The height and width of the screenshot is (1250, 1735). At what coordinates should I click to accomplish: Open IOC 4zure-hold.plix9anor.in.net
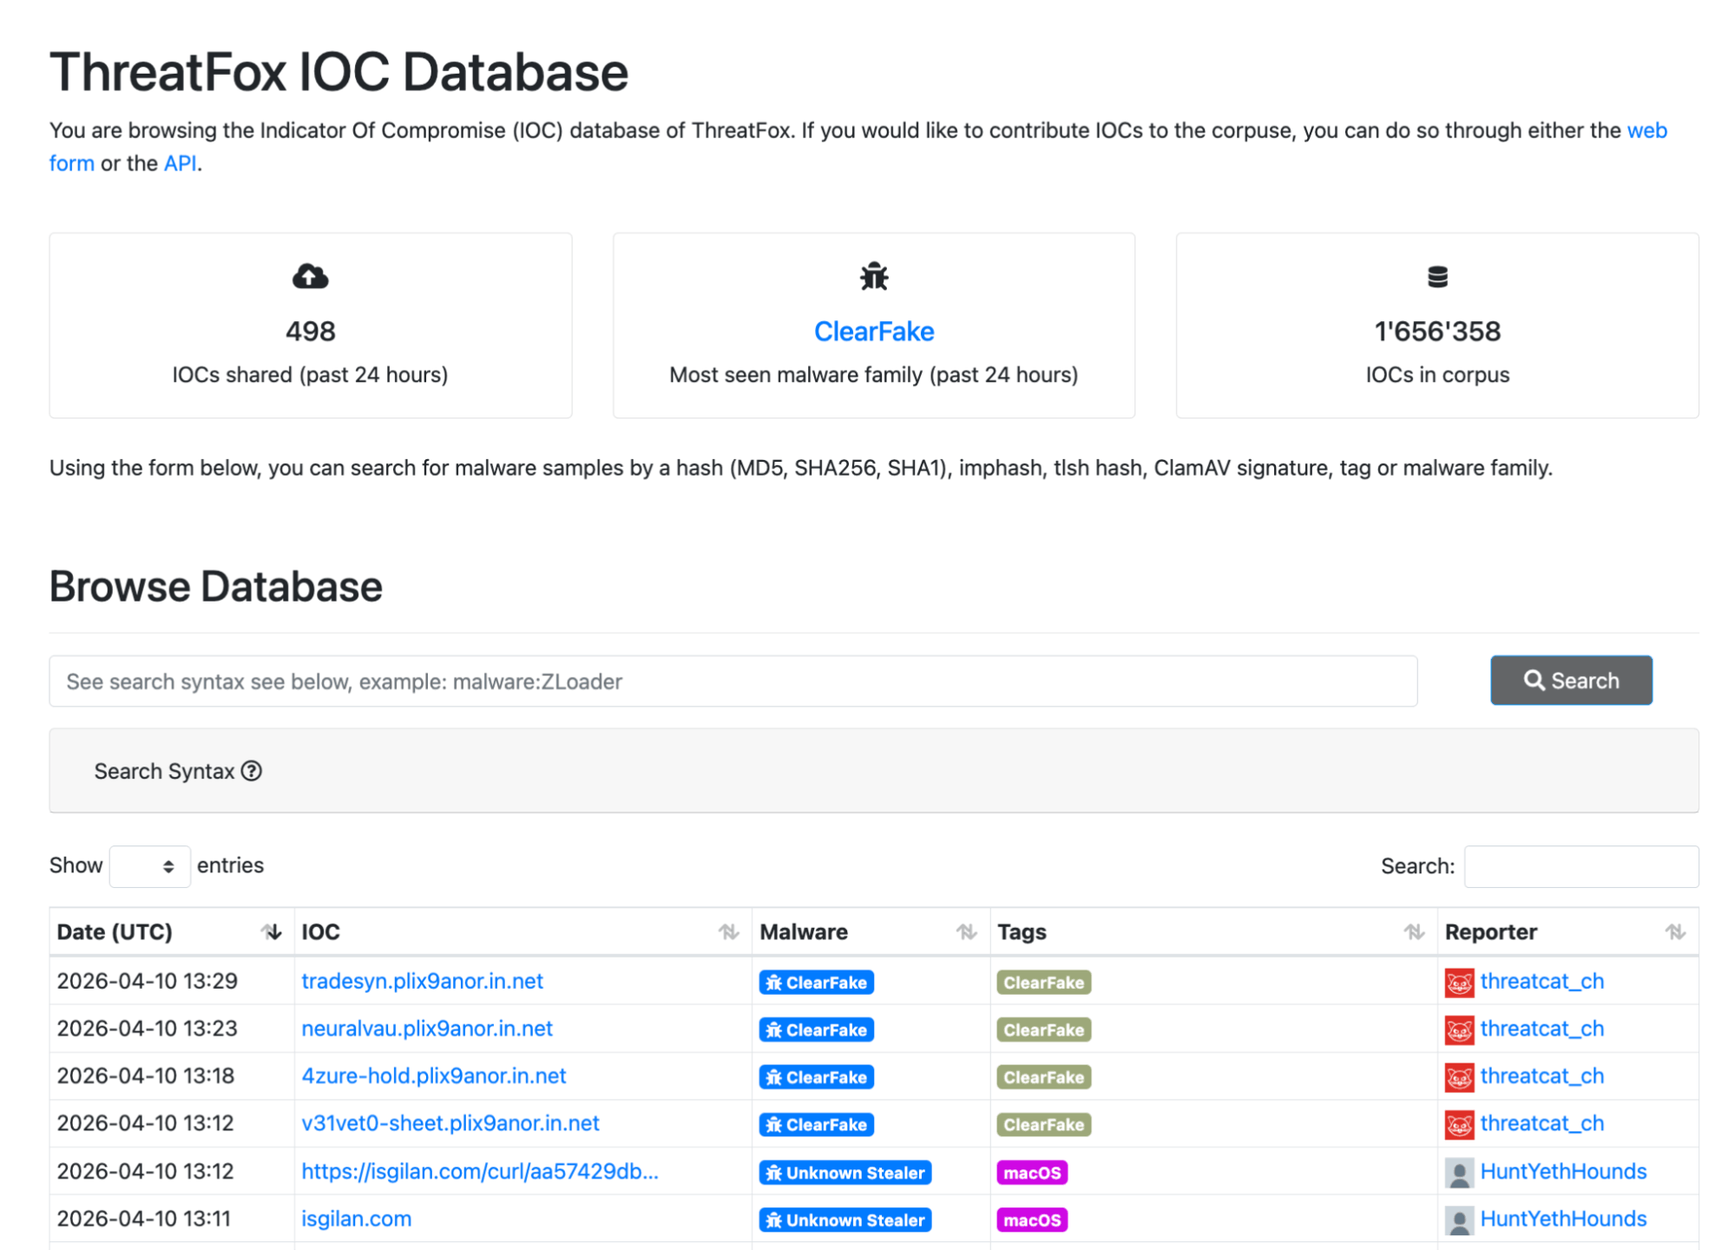coord(434,1076)
